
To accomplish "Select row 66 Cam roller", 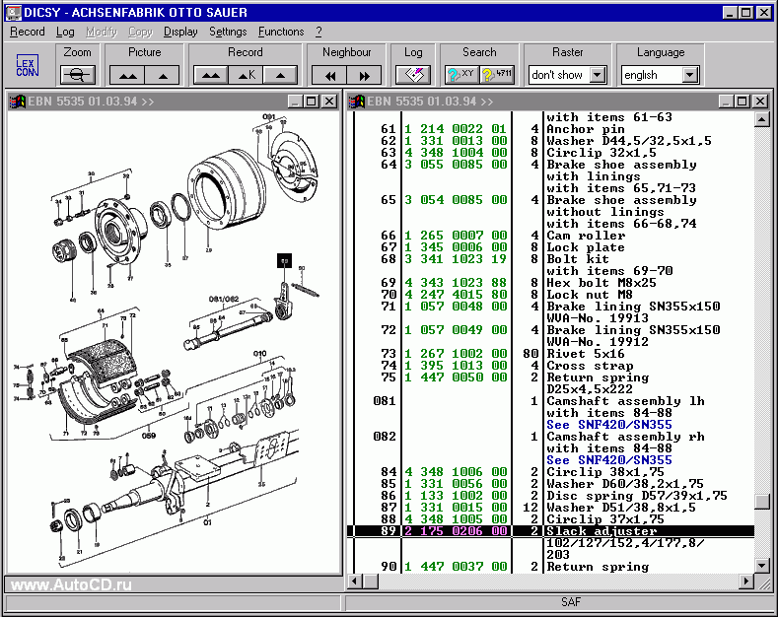I will [x=551, y=236].
